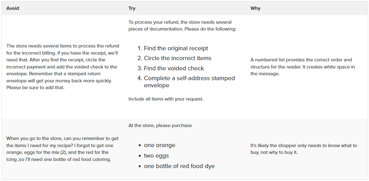Click the paragraph starting "When you go to the store"

click(63, 149)
